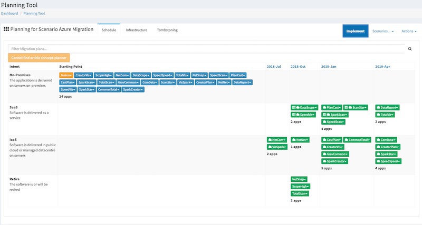Screen dimensions: 422x225
Task: Open the SparkScan on-premises app tag
Action: click(87, 83)
